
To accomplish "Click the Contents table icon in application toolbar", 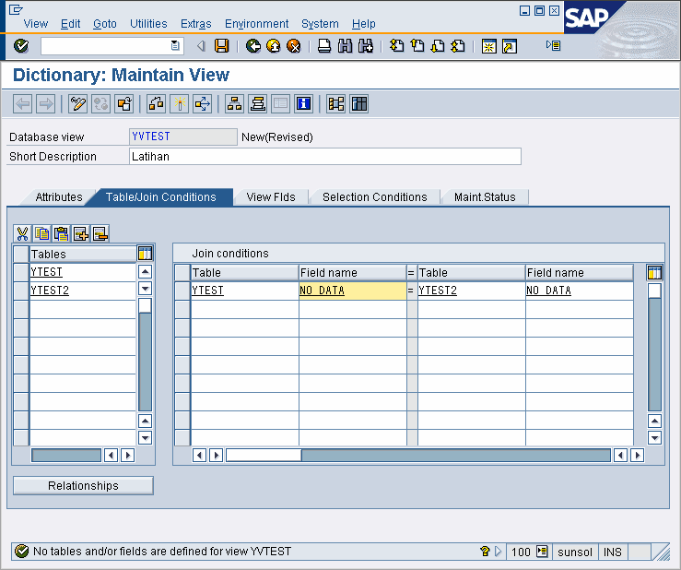I will [359, 104].
